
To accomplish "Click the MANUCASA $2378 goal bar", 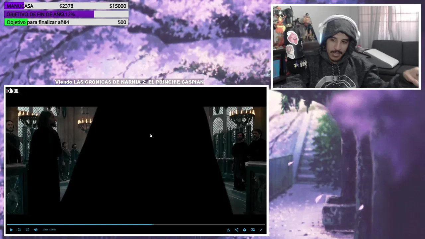I will pos(66,6).
